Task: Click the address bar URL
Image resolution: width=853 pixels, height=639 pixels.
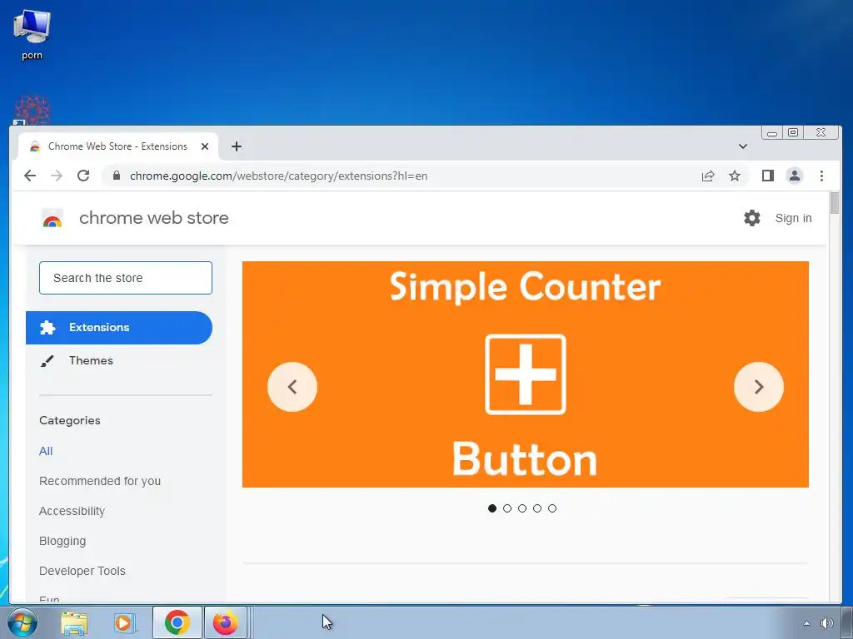Action: pos(278,176)
